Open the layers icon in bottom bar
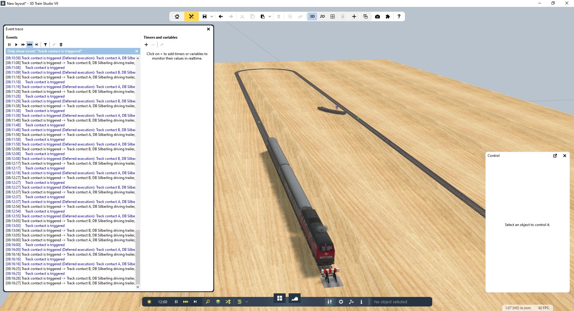Image resolution: width=574 pixels, height=311 pixels. (218, 302)
